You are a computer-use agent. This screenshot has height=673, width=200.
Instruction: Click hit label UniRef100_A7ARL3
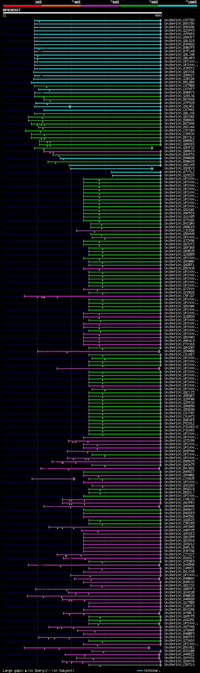click(x=179, y=613)
